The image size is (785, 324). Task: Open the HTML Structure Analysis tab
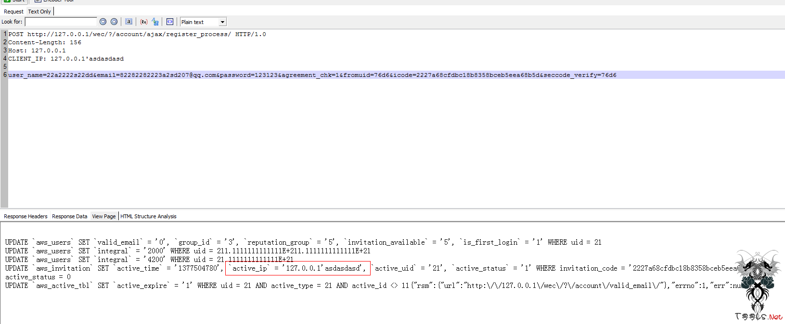(x=148, y=216)
